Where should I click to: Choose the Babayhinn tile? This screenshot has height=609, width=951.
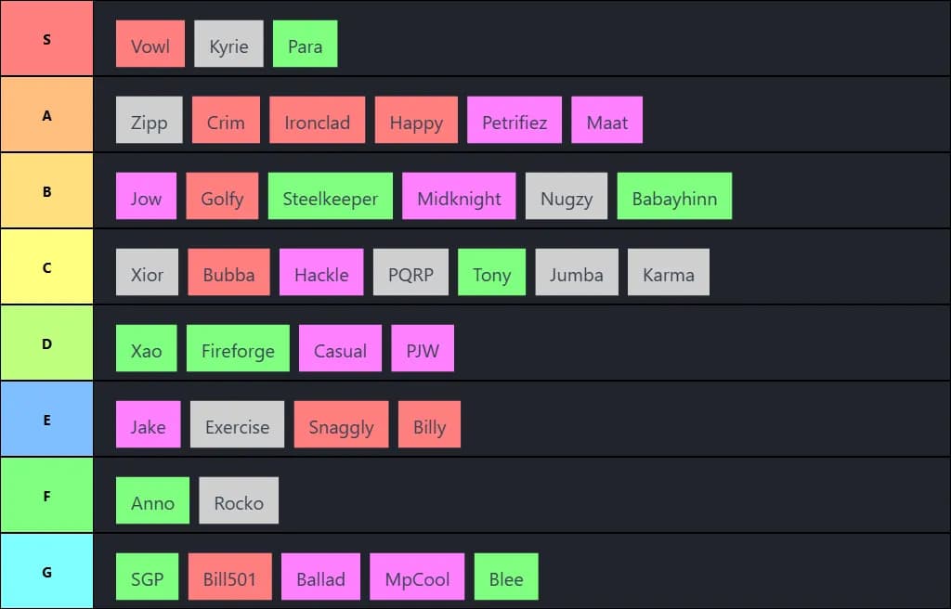[x=674, y=197]
